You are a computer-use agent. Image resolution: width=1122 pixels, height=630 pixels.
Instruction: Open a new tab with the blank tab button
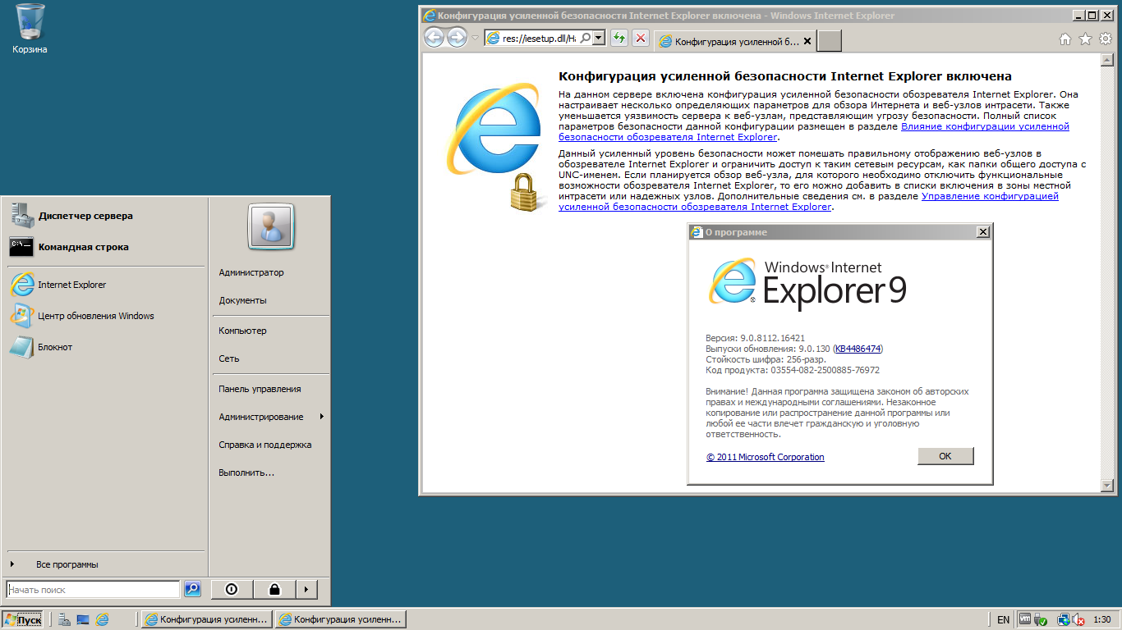click(x=830, y=41)
